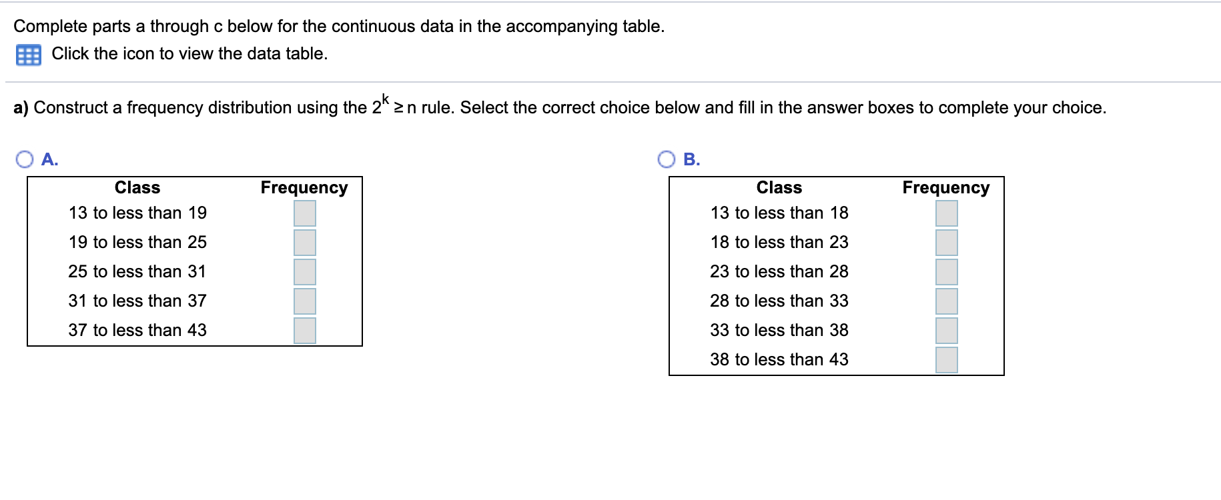Select answer choice A radio button

[24, 158]
